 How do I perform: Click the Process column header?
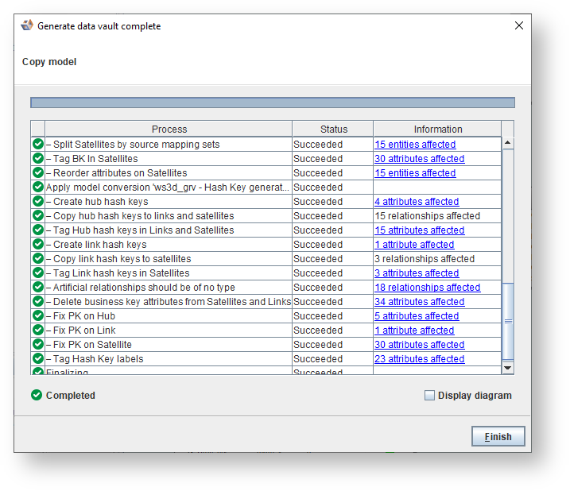(x=169, y=129)
